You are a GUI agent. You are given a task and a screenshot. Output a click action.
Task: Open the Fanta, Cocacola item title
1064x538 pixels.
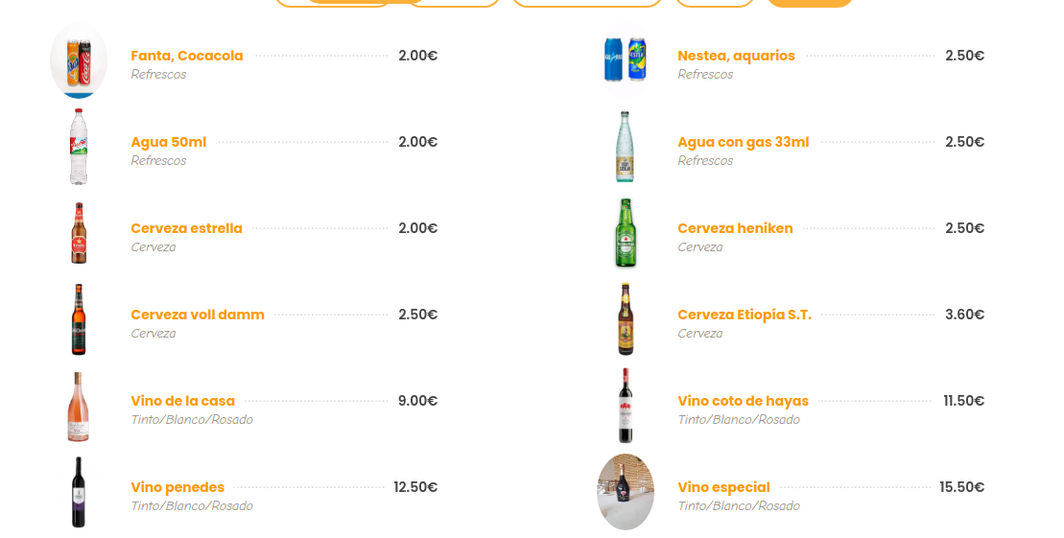[x=187, y=56]
